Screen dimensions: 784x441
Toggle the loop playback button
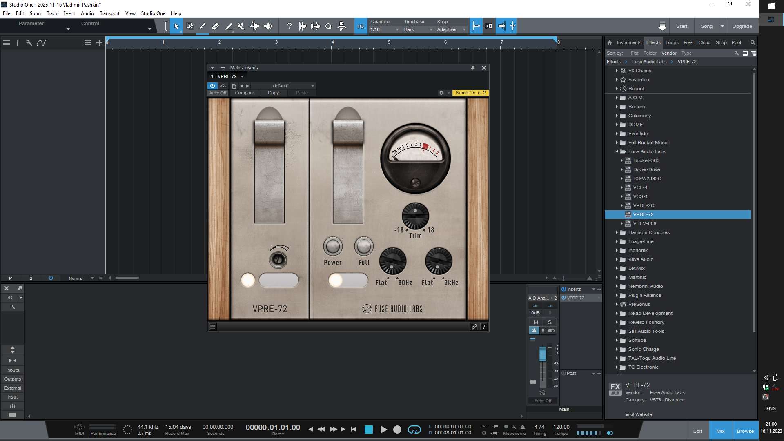pos(414,430)
